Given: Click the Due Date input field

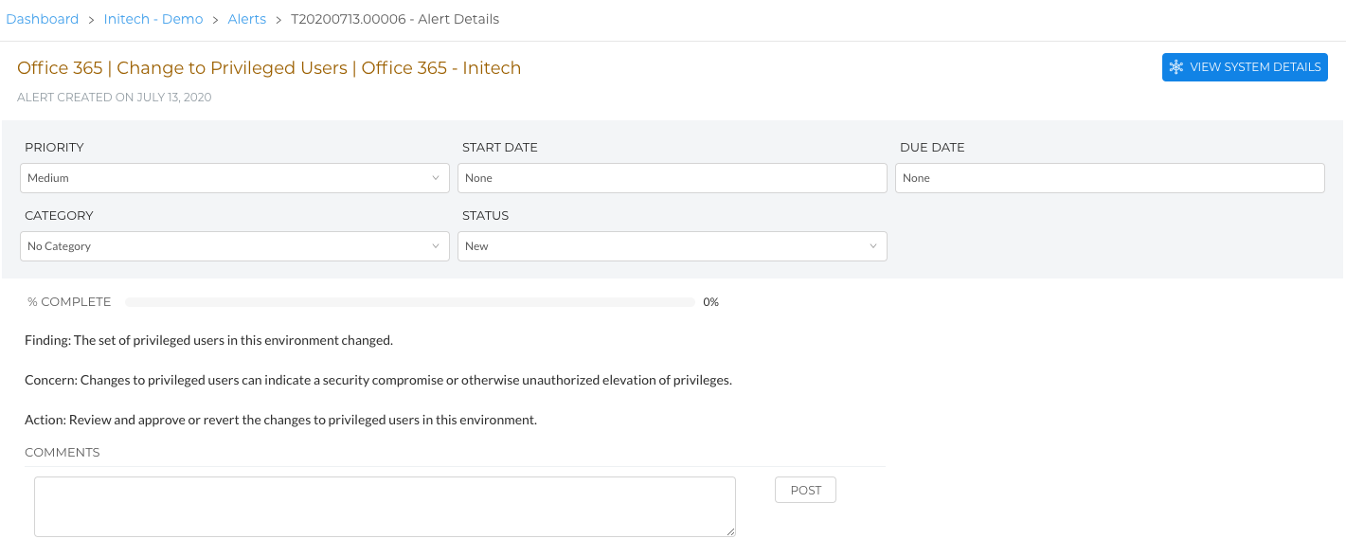Looking at the screenshot, I should point(1110,178).
